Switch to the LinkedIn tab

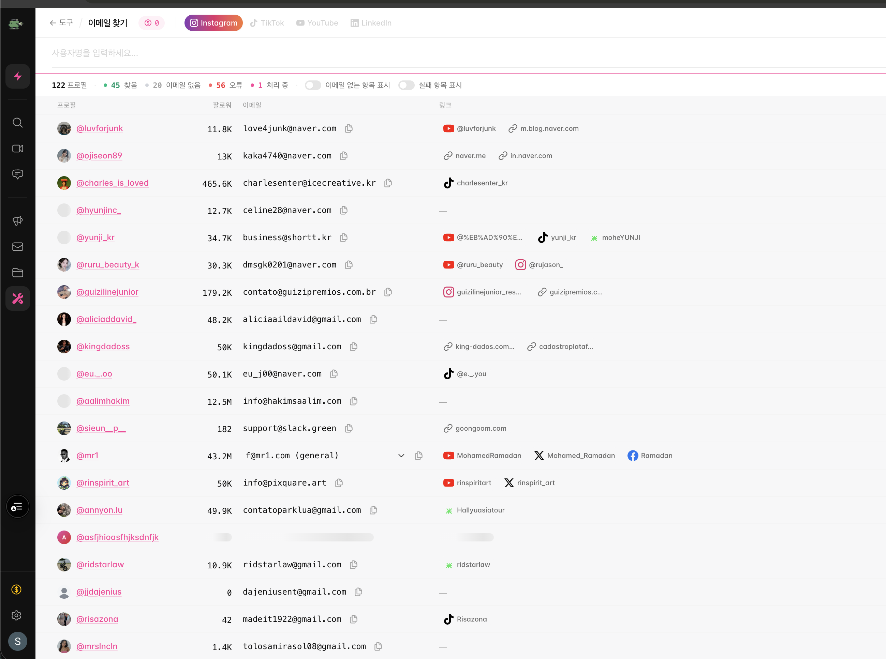(371, 23)
